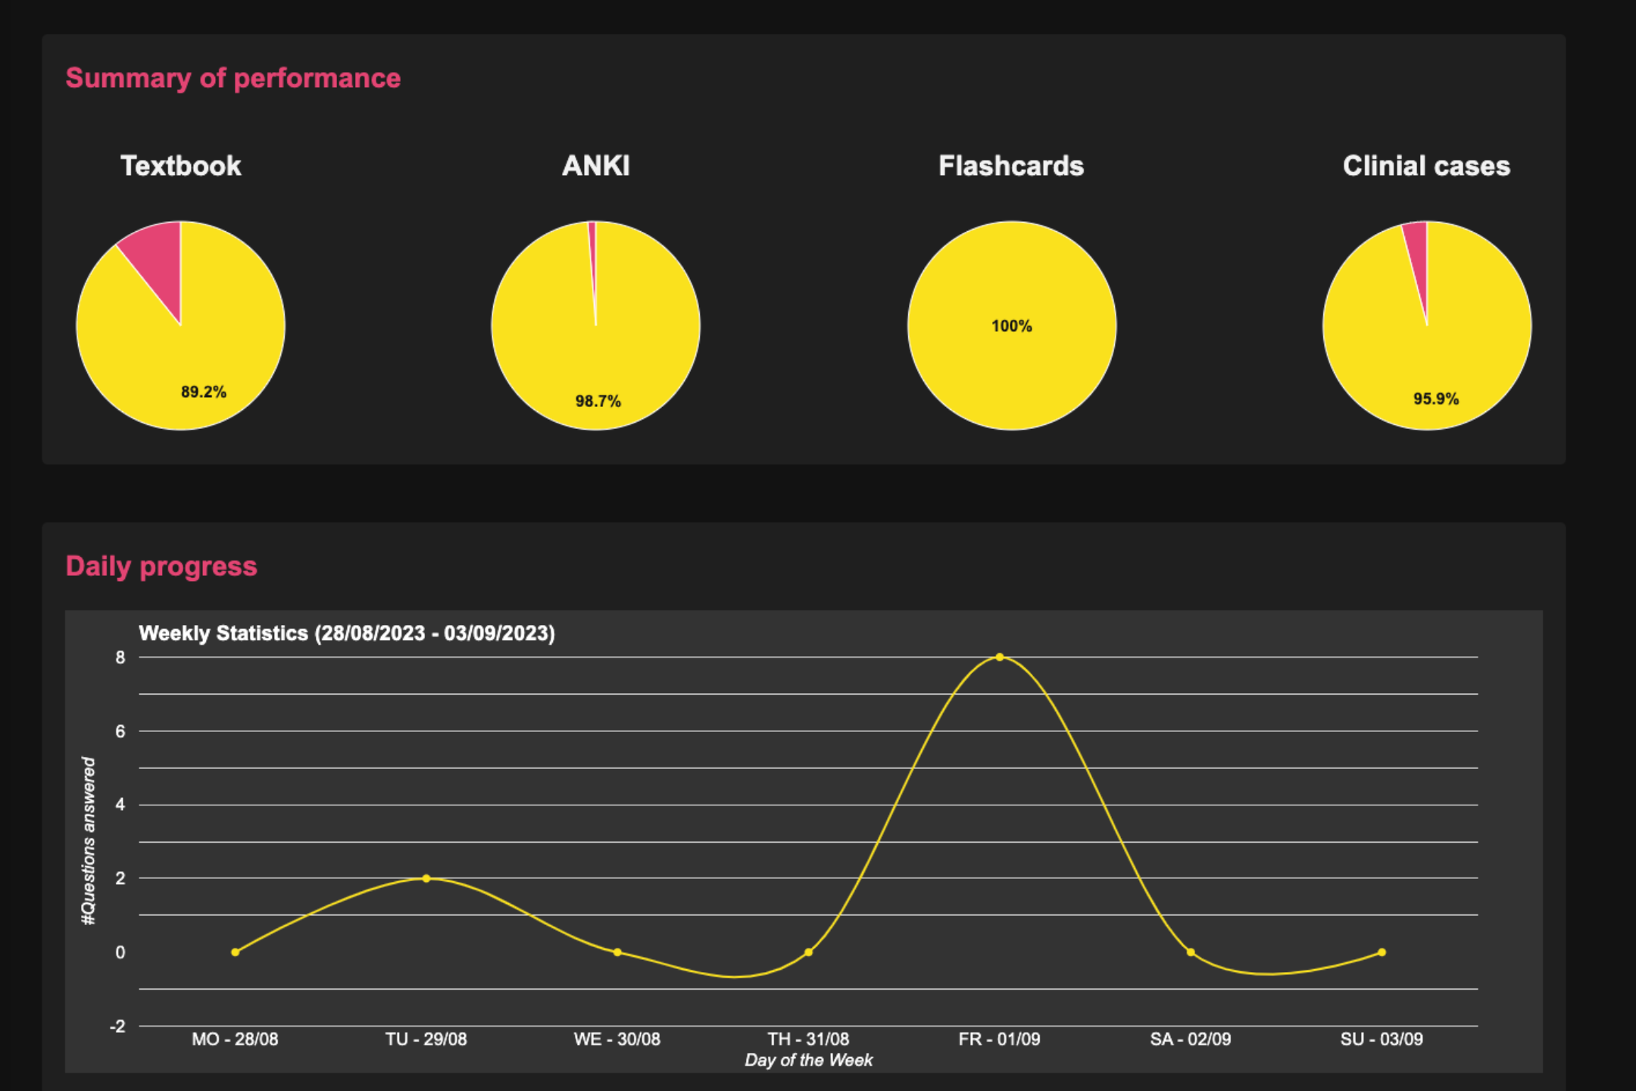The height and width of the screenshot is (1091, 1636).
Task: Click the Tuesday data point at value 2
Action: click(426, 878)
